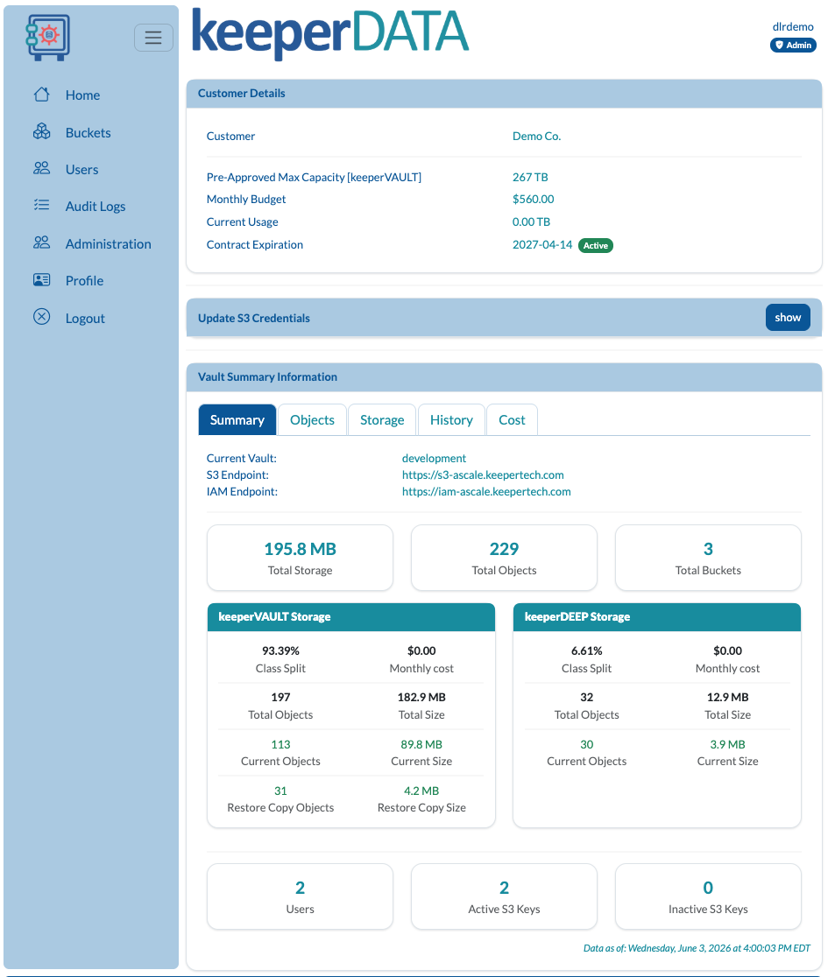The image size is (835, 977).
Task: Click the 195.8 MB Total Storage card
Action: pyautogui.click(x=300, y=558)
